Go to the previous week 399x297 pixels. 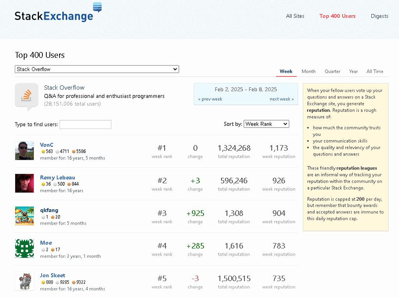click(210, 99)
